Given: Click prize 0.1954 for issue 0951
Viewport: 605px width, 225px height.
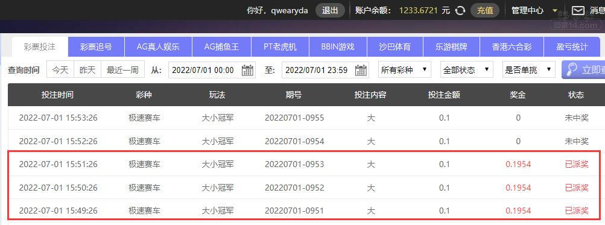Looking at the screenshot, I should coord(518,211).
